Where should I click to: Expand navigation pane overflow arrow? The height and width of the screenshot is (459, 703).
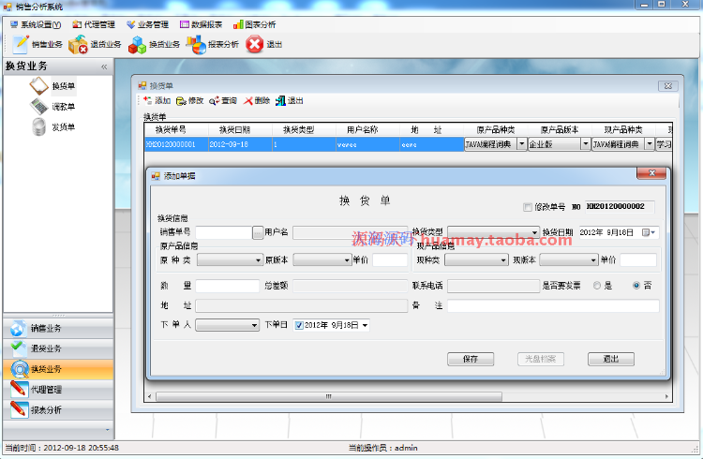[107, 429]
